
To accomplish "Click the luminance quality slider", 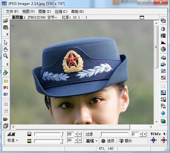I will tap(49, 134).
